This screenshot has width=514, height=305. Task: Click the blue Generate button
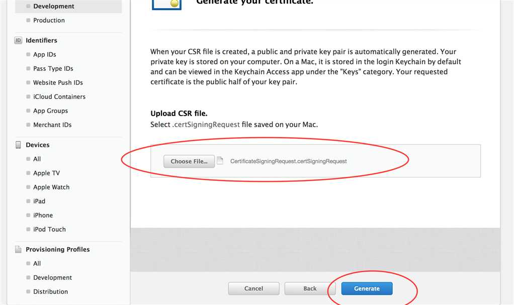(x=367, y=288)
